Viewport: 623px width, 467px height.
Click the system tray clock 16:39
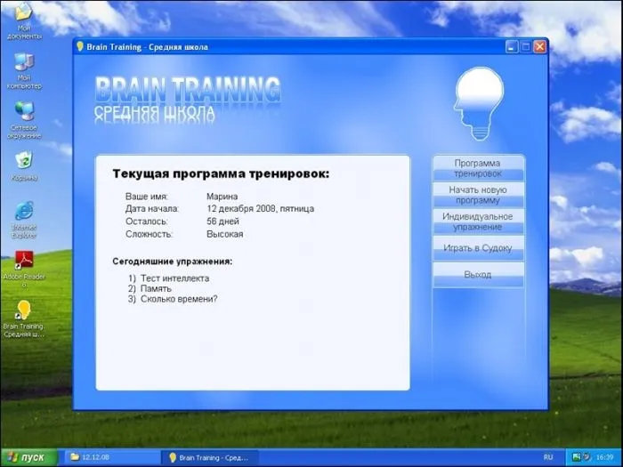pos(604,457)
